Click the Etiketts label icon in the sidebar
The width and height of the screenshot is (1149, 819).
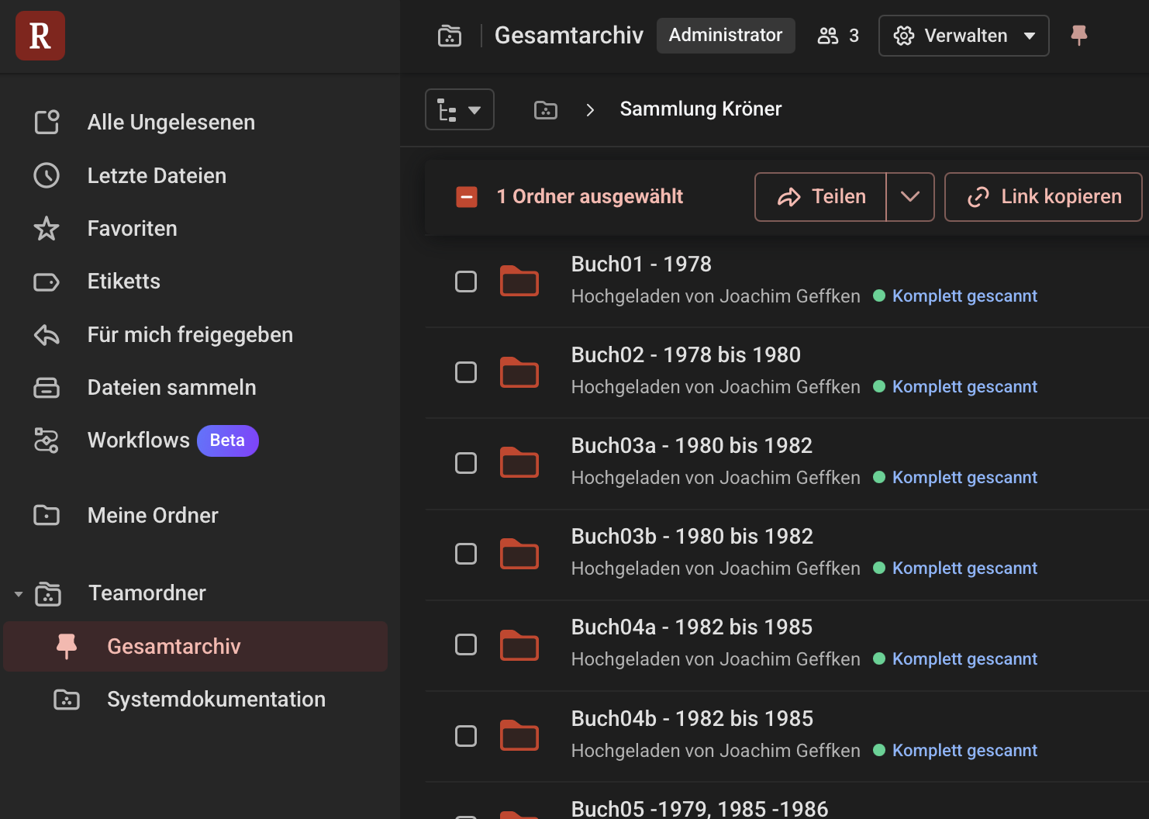[47, 282]
